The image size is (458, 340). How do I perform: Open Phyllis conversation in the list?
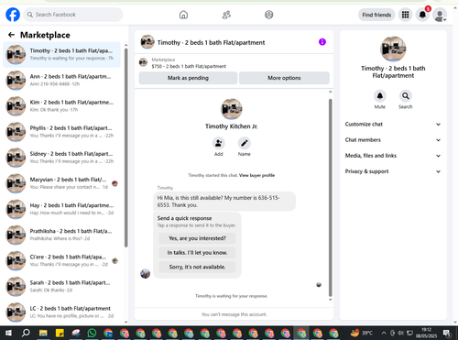point(61,132)
